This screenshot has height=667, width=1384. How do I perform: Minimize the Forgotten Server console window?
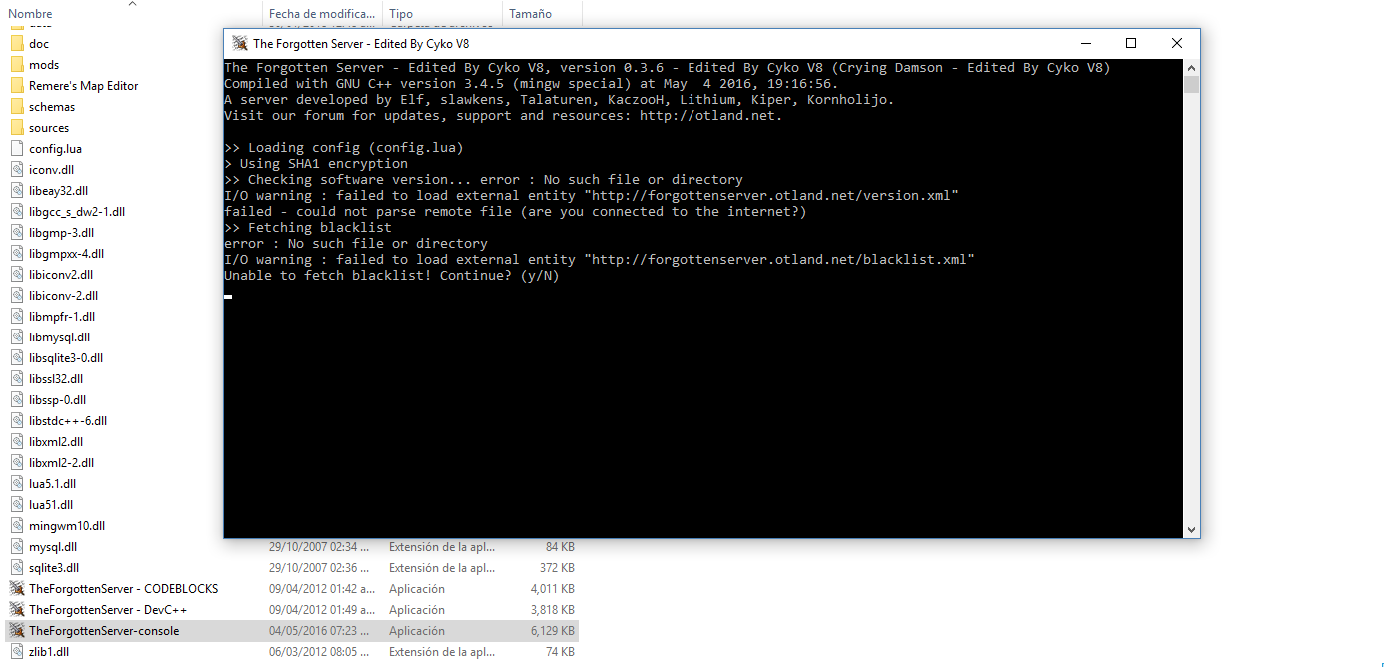pos(1086,43)
